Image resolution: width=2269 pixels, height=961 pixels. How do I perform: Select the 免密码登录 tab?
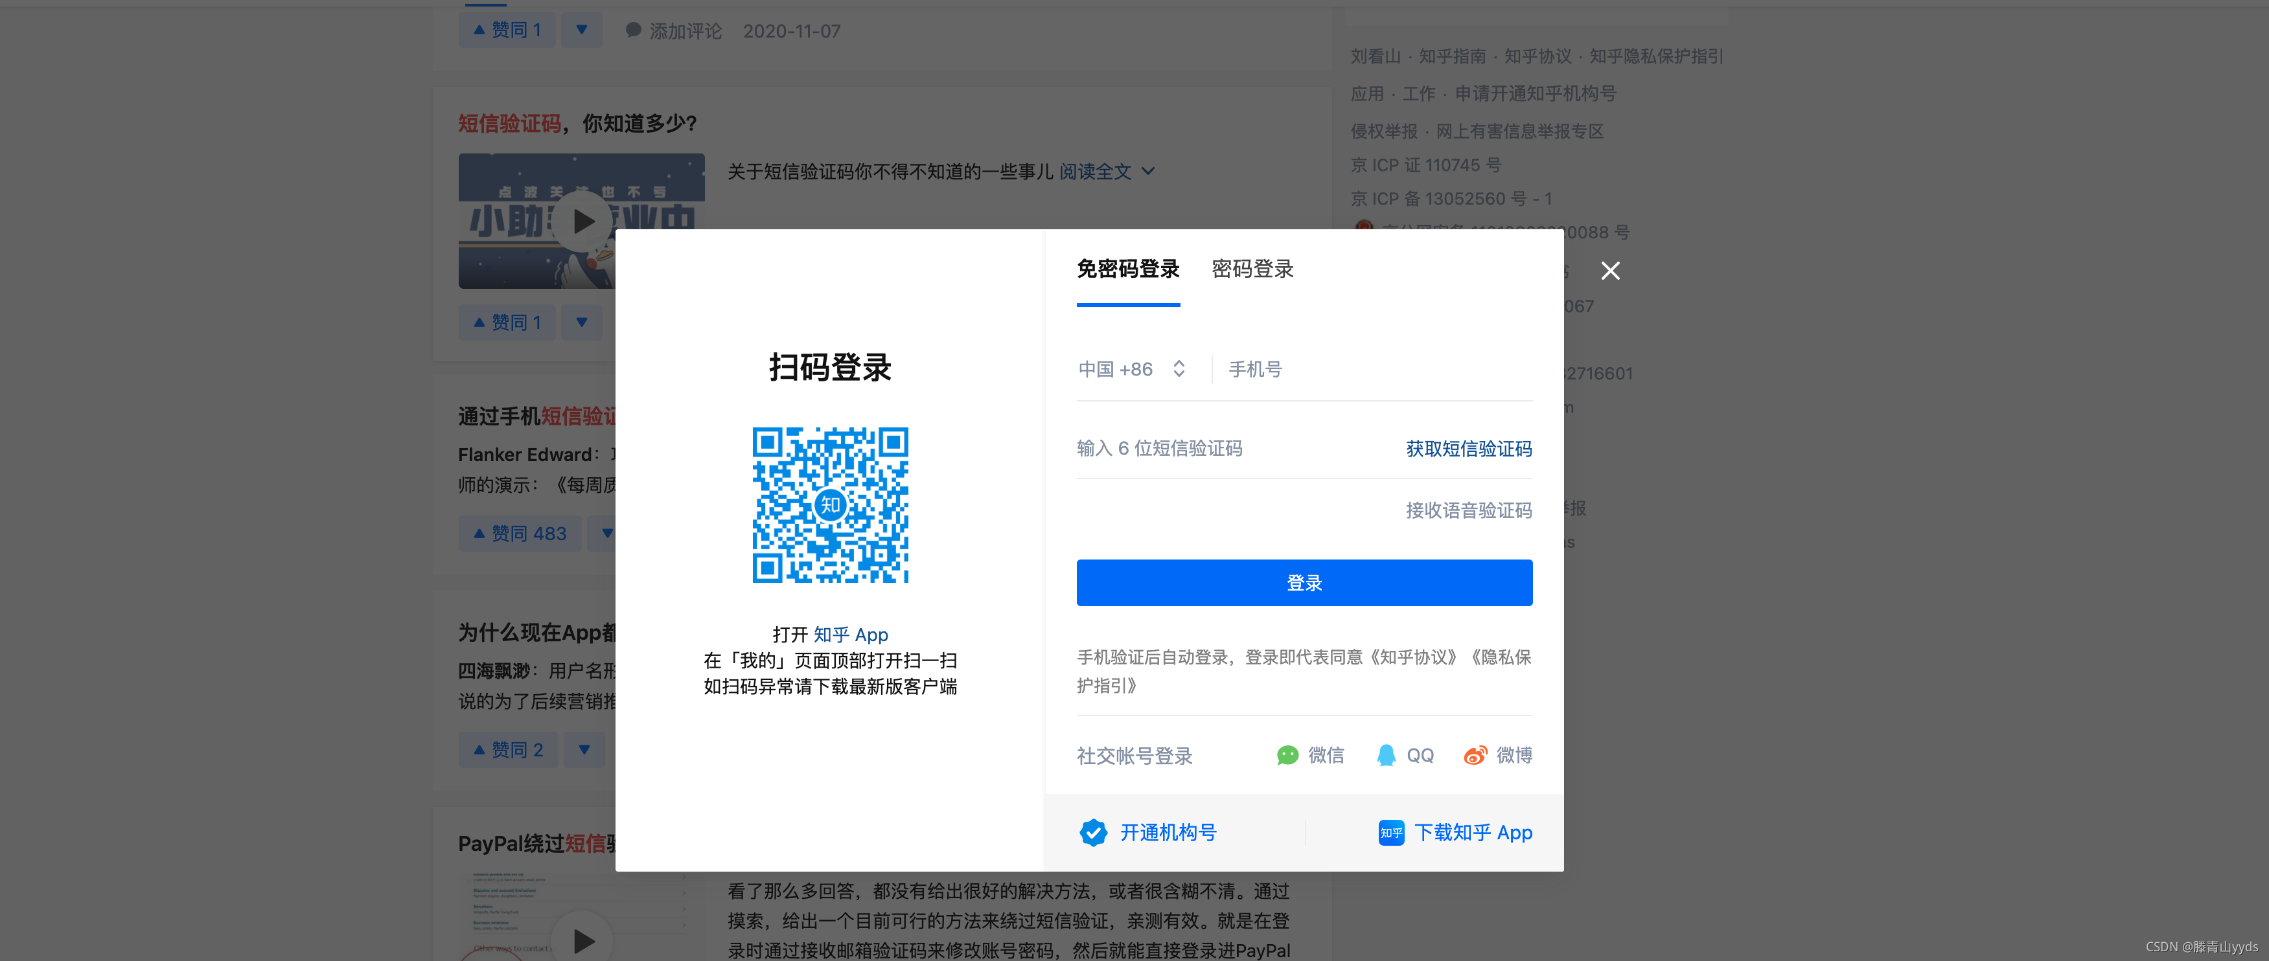(1127, 269)
